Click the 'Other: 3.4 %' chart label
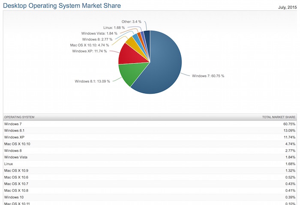300x205 pixels. click(x=131, y=21)
